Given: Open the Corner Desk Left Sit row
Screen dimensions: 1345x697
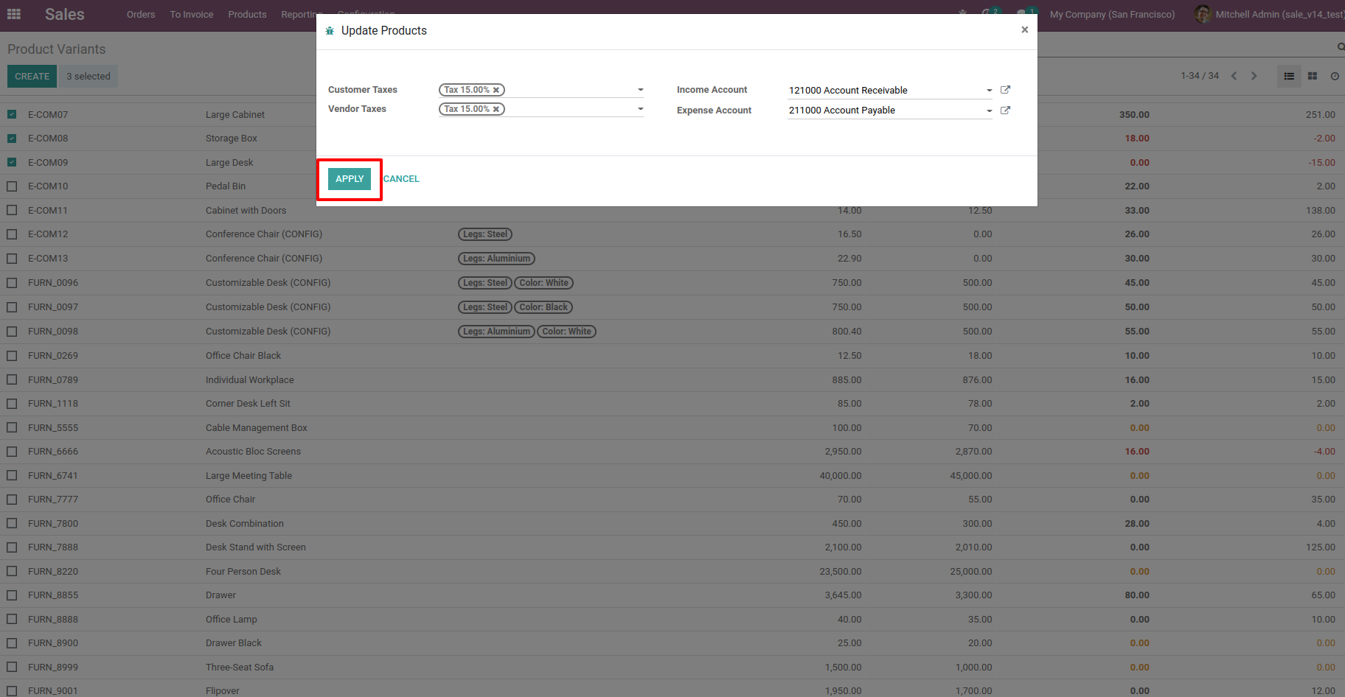Looking at the screenshot, I should (x=672, y=403).
